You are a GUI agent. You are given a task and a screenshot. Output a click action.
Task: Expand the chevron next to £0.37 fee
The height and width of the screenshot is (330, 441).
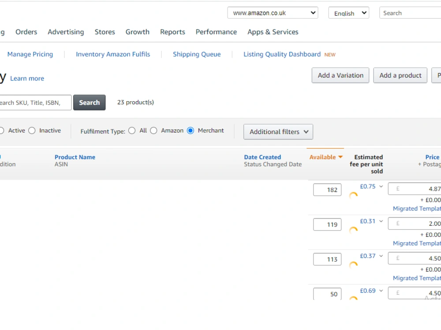click(x=381, y=256)
